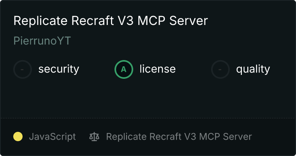Viewport: 296px width, 156px height.
Task: Select the quality score label
Action: tap(253, 69)
